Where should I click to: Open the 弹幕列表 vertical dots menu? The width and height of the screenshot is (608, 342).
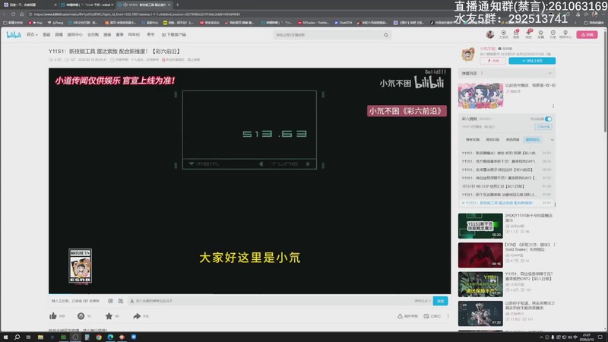(x=482, y=73)
